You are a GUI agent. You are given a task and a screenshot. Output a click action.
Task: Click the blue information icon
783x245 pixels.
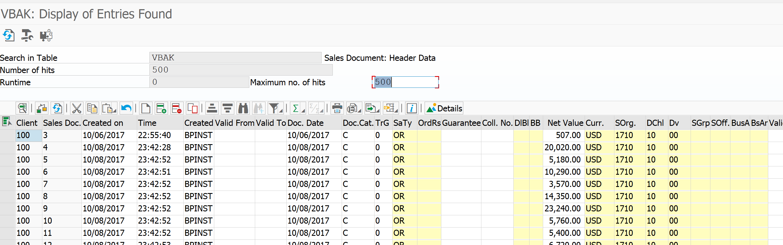tap(412, 108)
